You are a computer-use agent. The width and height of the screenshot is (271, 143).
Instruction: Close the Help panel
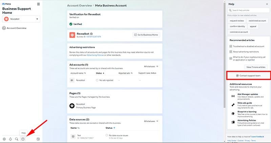click(266, 4)
